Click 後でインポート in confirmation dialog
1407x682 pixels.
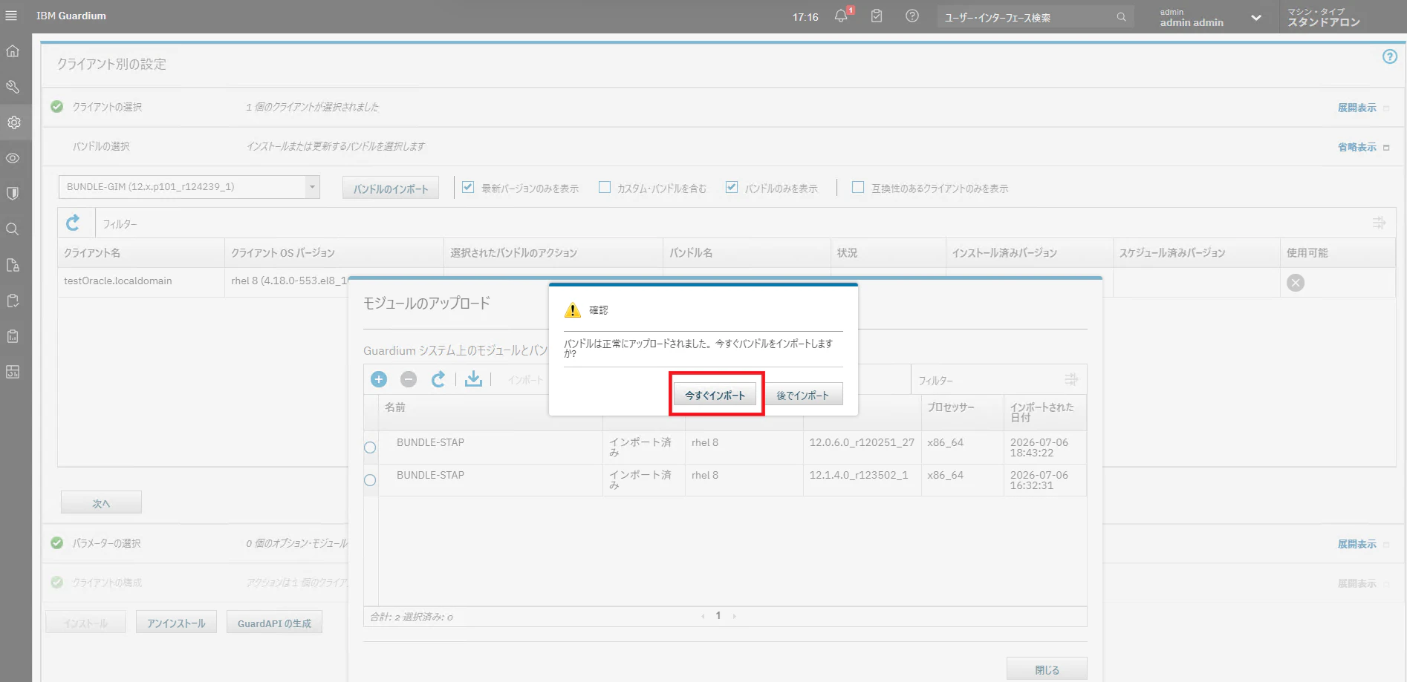click(x=802, y=395)
